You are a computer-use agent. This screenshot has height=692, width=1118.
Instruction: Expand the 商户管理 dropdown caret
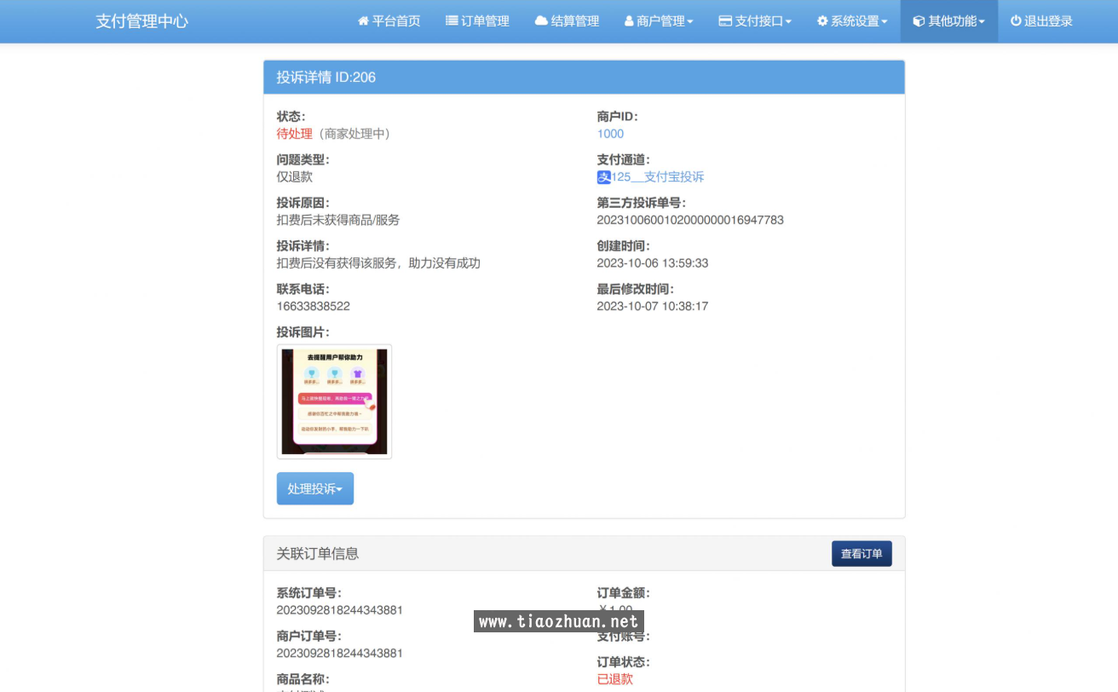[x=690, y=22]
